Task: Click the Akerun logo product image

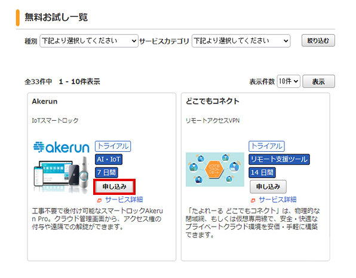Action: point(62,167)
